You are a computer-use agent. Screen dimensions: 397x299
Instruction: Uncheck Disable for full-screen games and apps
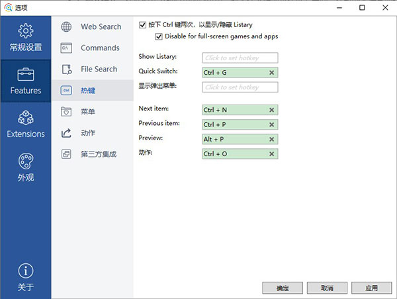(159, 36)
